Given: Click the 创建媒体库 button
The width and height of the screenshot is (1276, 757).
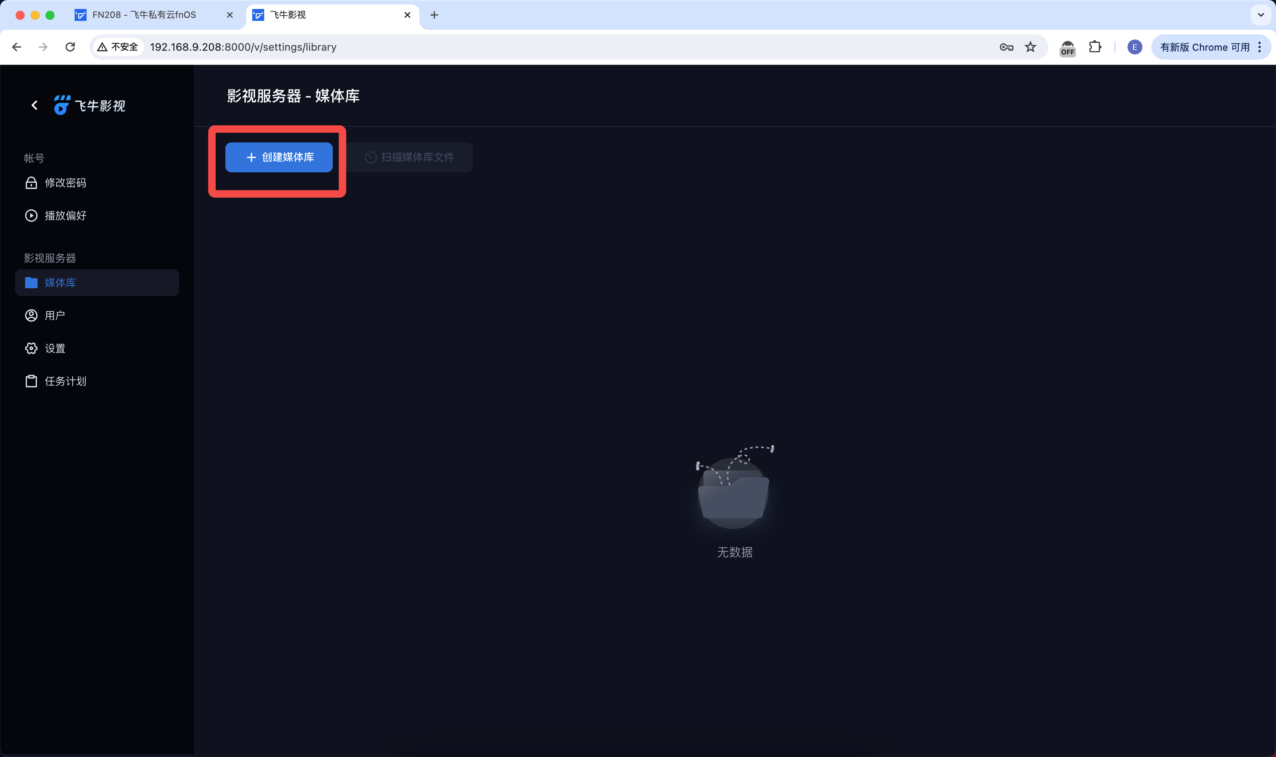Looking at the screenshot, I should tap(279, 157).
